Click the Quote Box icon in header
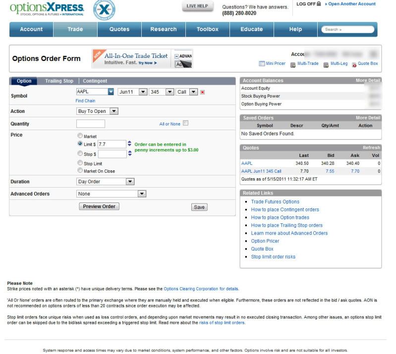 point(354,64)
